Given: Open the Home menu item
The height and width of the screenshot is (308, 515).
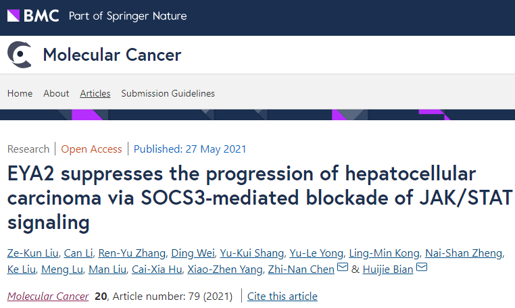Looking at the screenshot, I should pyautogui.click(x=20, y=94).
